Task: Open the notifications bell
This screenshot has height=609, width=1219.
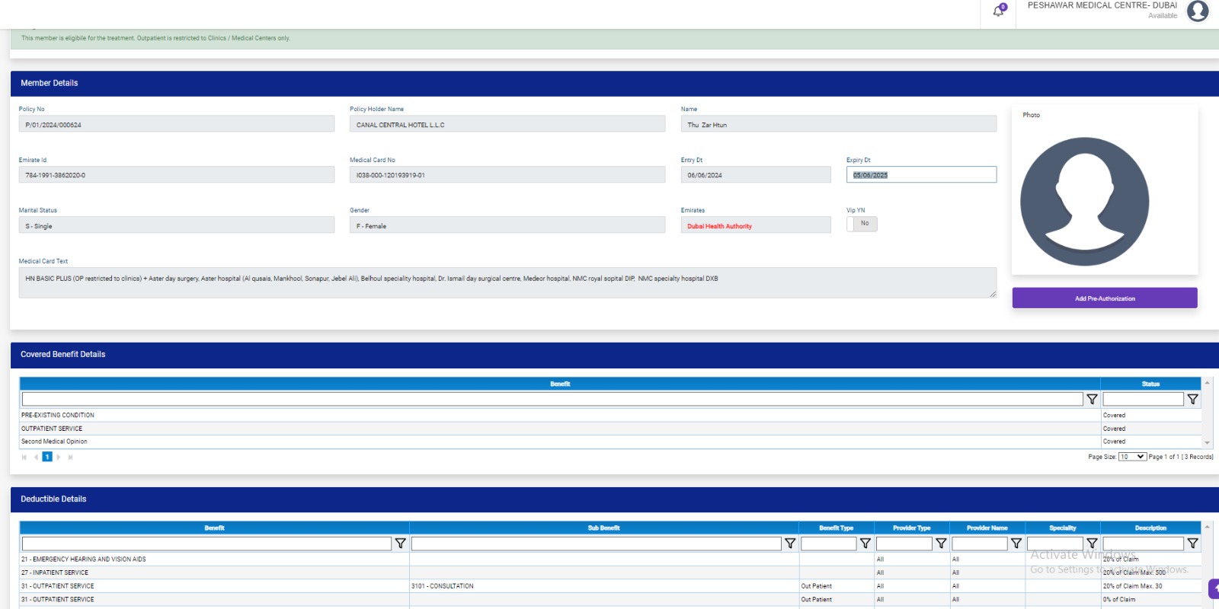Action: 998,11
